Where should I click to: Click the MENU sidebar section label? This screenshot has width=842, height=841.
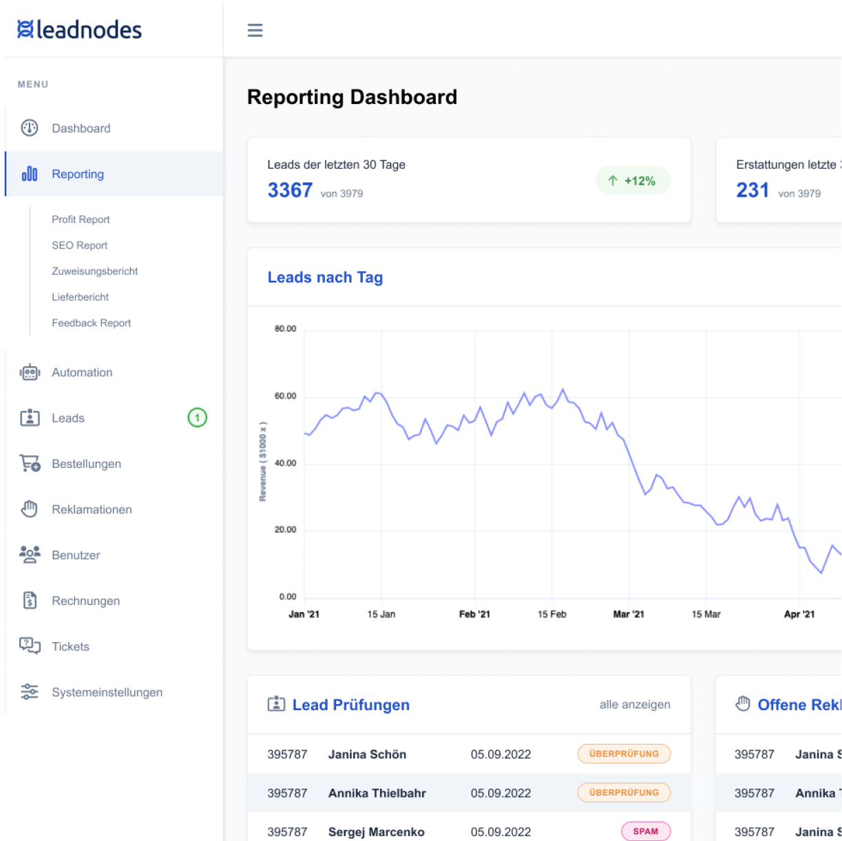tap(33, 84)
